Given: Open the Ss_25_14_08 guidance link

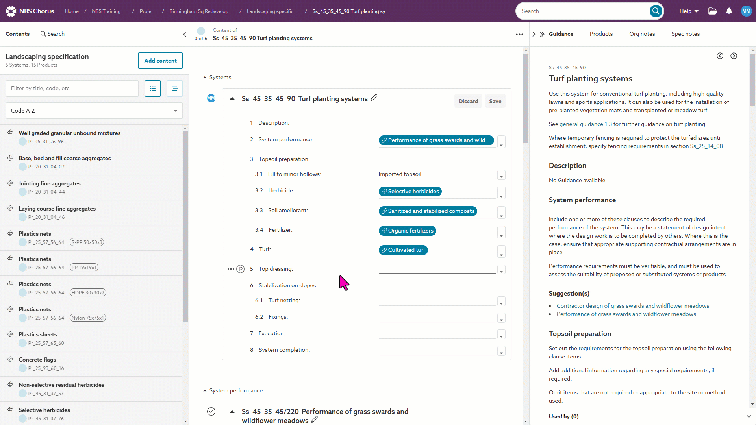Looking at the screenshot, I should 706,146.
